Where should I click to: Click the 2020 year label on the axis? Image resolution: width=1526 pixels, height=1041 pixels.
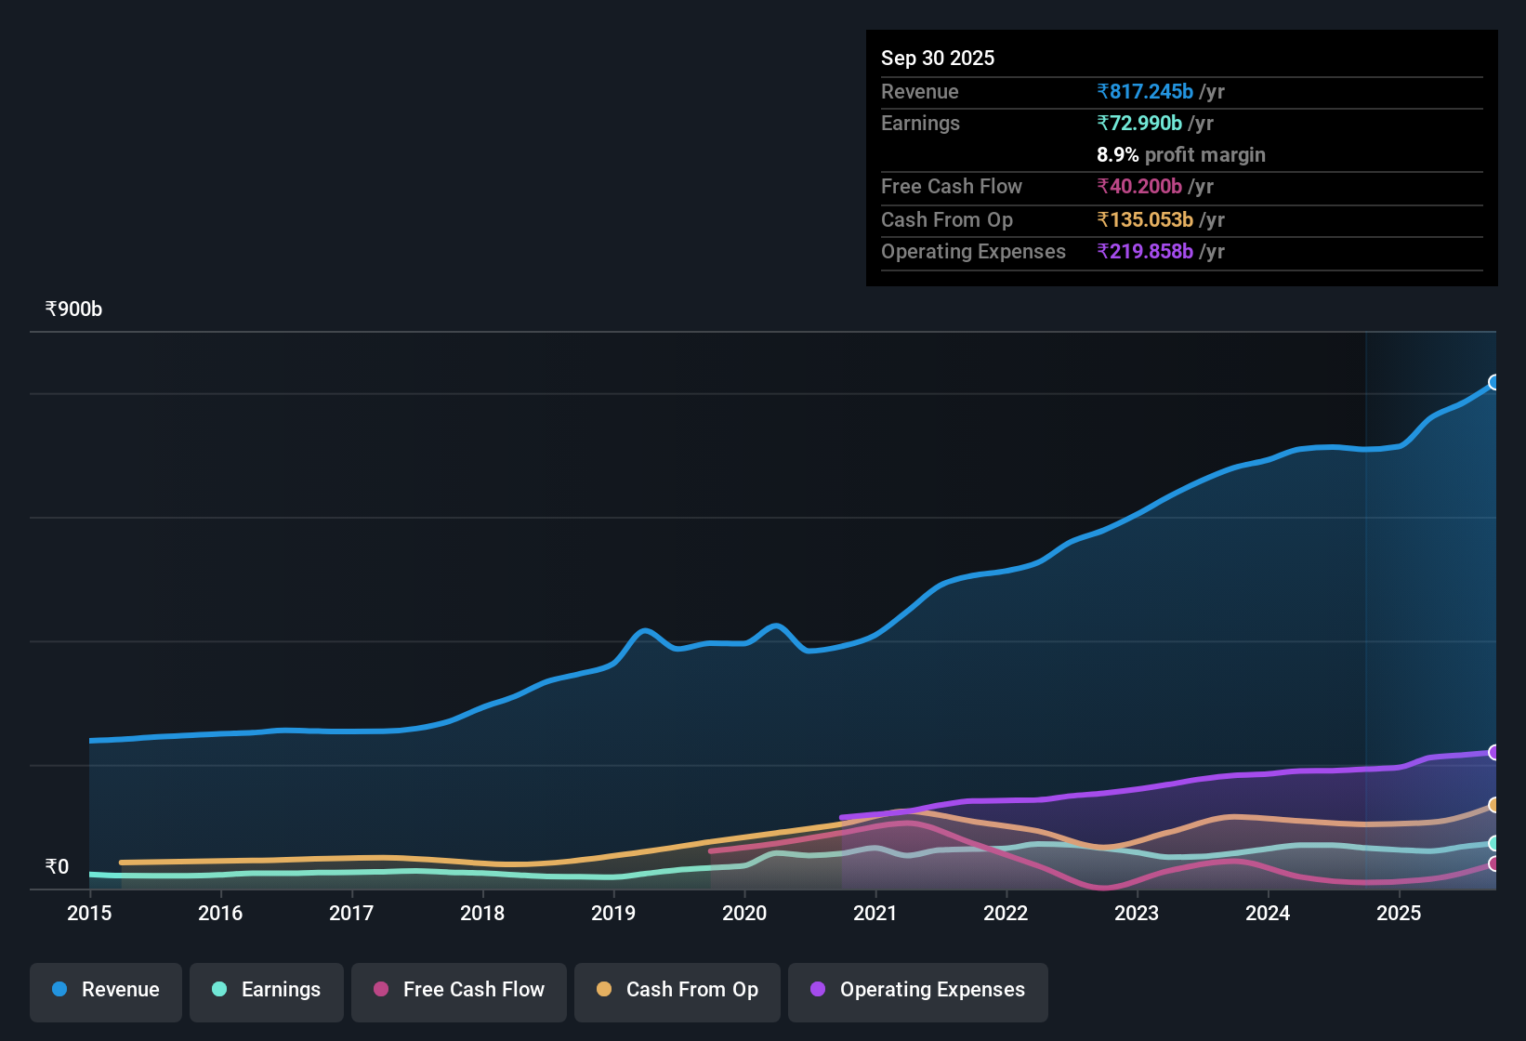pos(745,914)
